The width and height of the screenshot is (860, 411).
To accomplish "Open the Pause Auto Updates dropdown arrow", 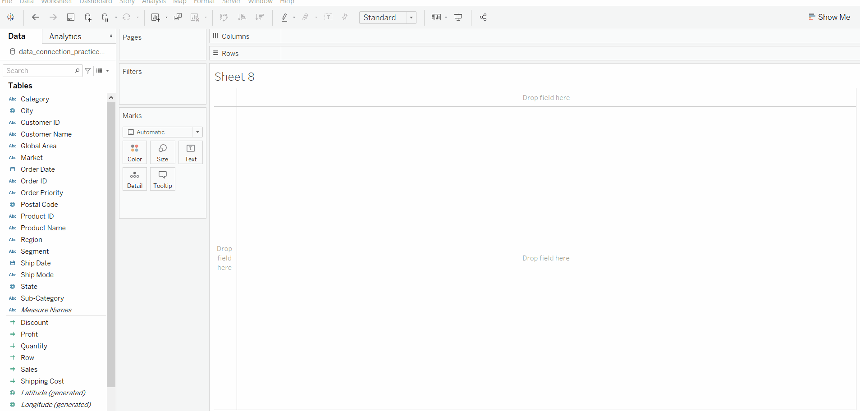I will coord(116,18).
